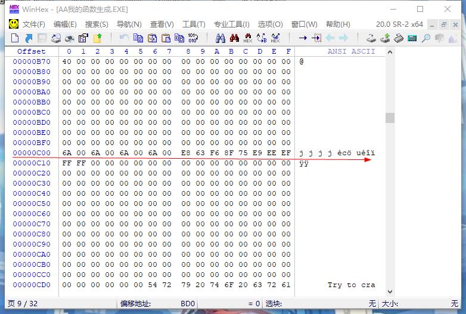Click the Offset column header
This screenshot has height=314, width=466.
pos(31,51)
